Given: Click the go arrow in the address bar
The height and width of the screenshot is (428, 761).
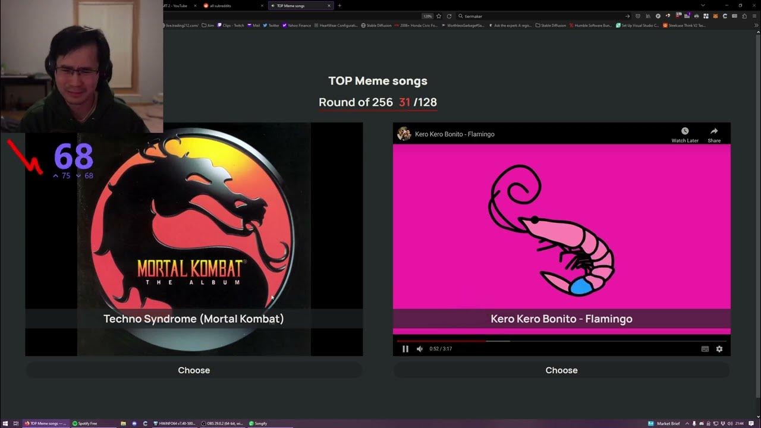Looking at the screenshot, I should pyautogui.click(x=627, y=16).
